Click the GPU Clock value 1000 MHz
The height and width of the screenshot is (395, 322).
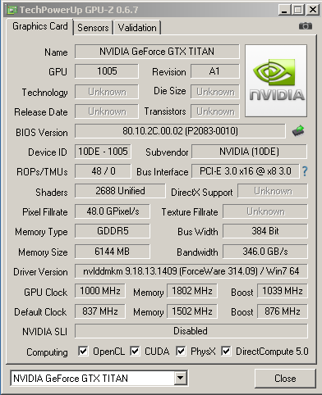[x=100, y=291]
